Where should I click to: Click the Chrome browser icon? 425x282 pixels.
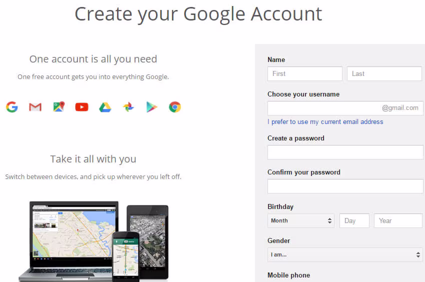[x=175, y=107]
